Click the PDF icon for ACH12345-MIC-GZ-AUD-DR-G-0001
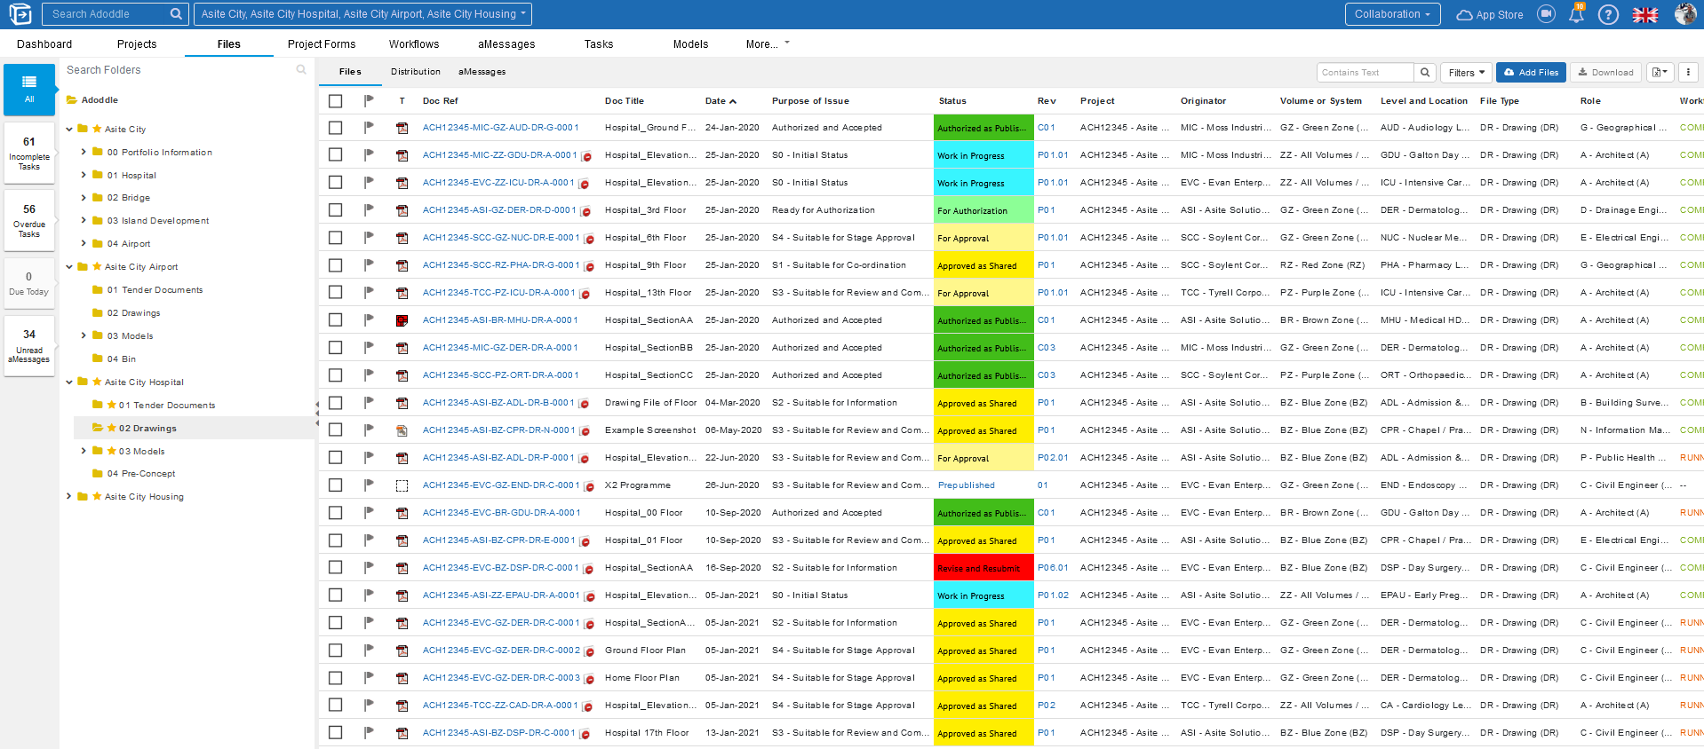The width and height of the screenshot is (1704, 749). [402, 128]
